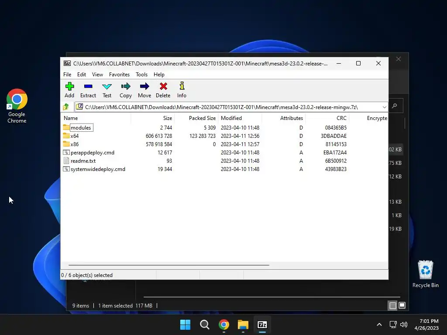This screenshot has height=335, width=447.
Task: Select the x86 folder icon
Action: (x=66, y=144)
